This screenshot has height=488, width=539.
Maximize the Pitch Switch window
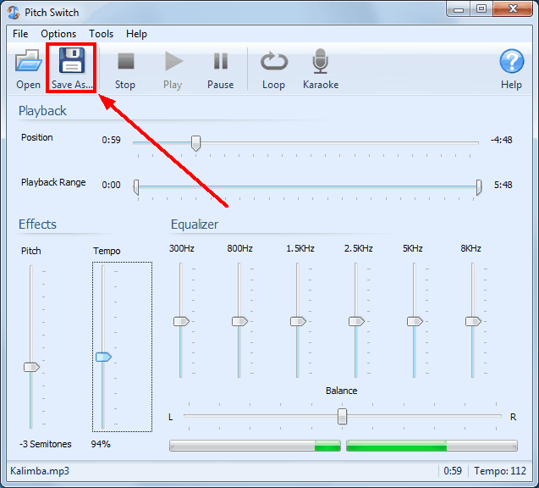(481, 9)
